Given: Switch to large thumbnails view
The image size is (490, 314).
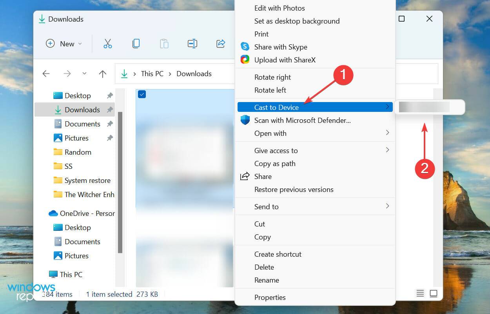Looking at the screenshot, I should coord(434,293).
